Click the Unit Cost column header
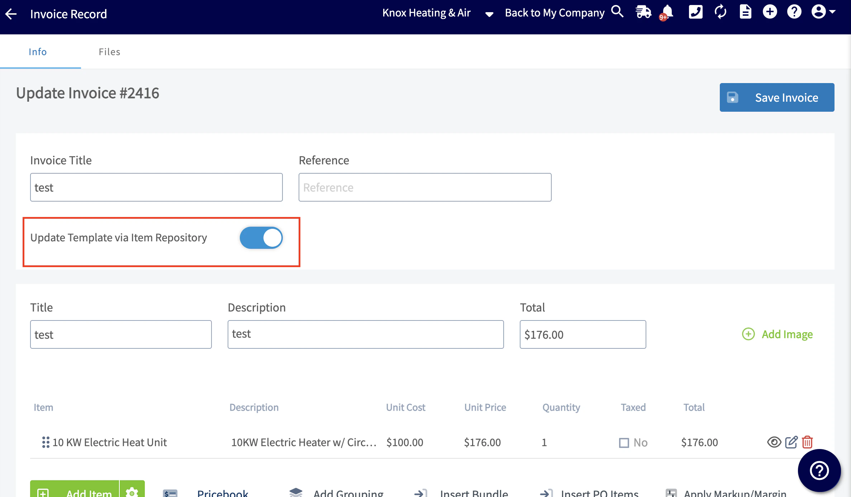 pyautogui.click(x=405, y=407)
